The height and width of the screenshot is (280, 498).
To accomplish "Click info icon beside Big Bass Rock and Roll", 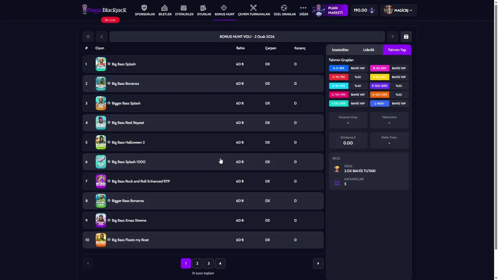I will pos(109,181).
